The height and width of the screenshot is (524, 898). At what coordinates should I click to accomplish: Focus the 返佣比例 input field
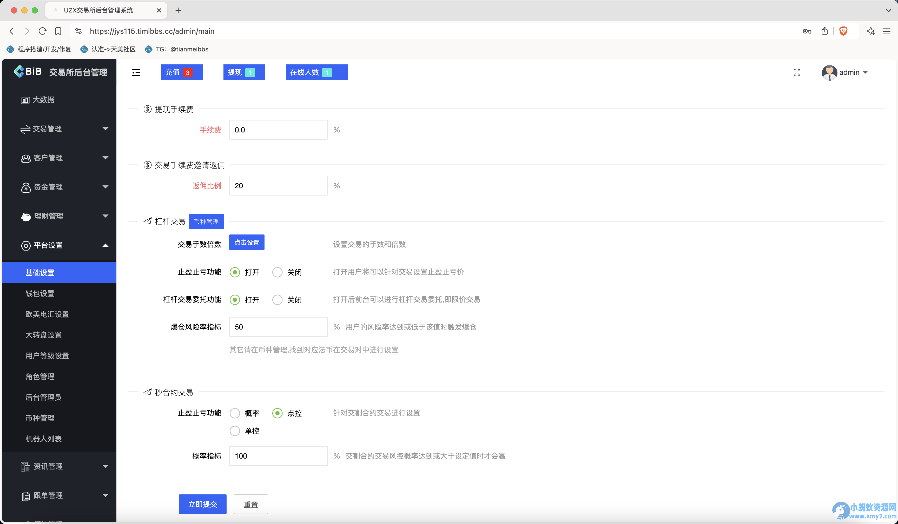[278, 186]
